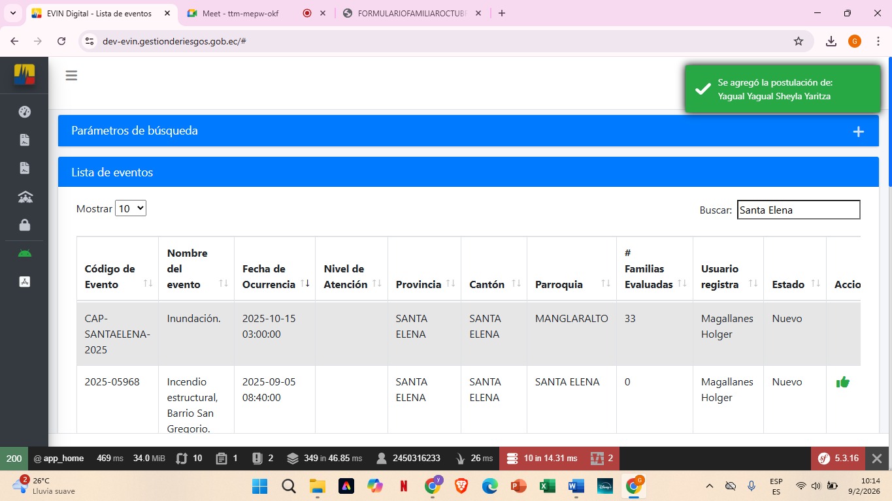
Task: Click the family shelter icon in sidebar
Action: coord(25,197)
